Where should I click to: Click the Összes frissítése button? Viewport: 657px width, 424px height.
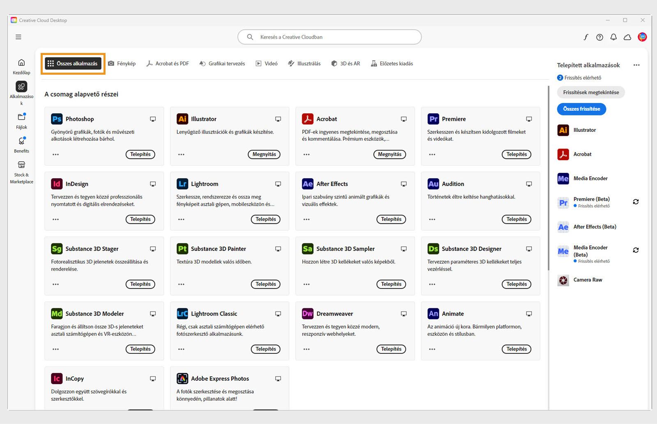[x=581, y=109]
